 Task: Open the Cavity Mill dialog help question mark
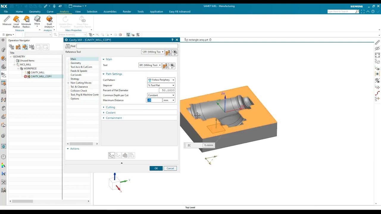coord(172,40)
